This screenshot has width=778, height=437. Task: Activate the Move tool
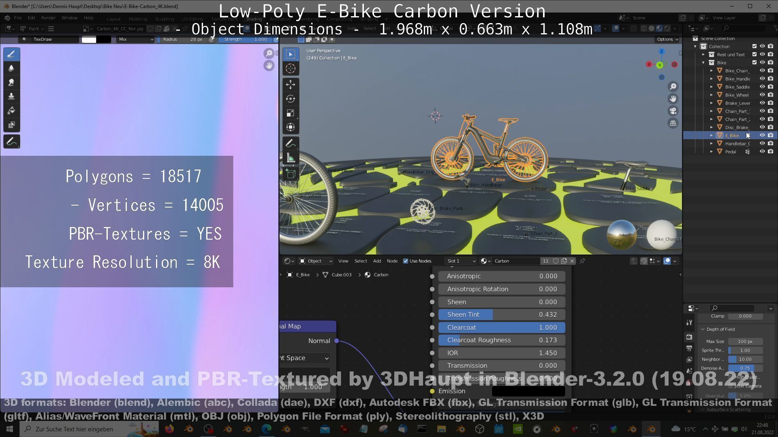(291, 85)
